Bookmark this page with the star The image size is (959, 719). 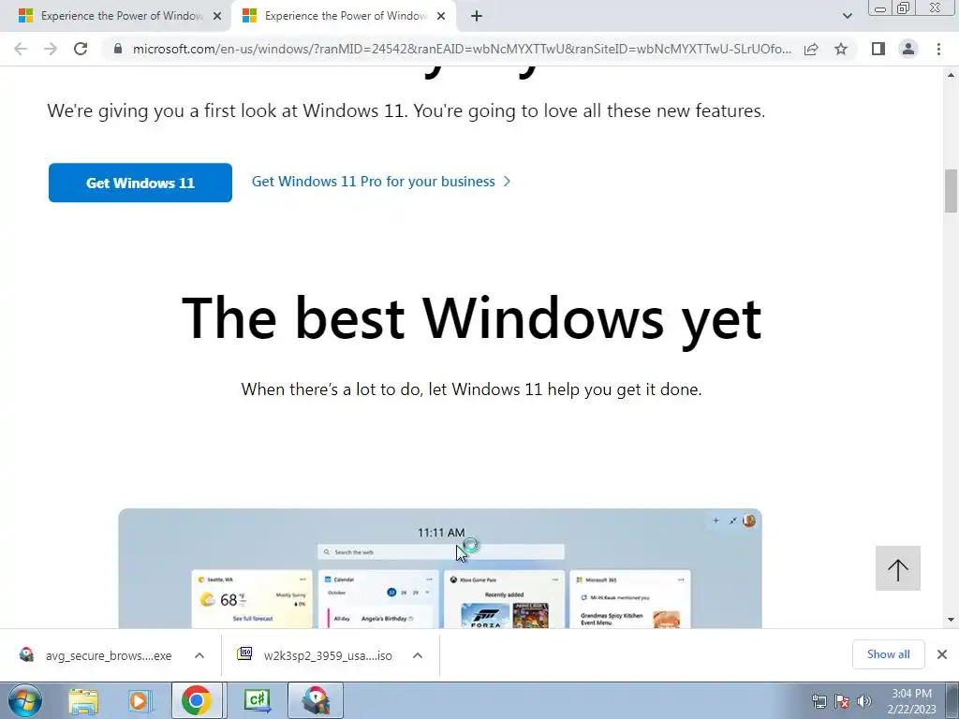(x=841, y=49)
